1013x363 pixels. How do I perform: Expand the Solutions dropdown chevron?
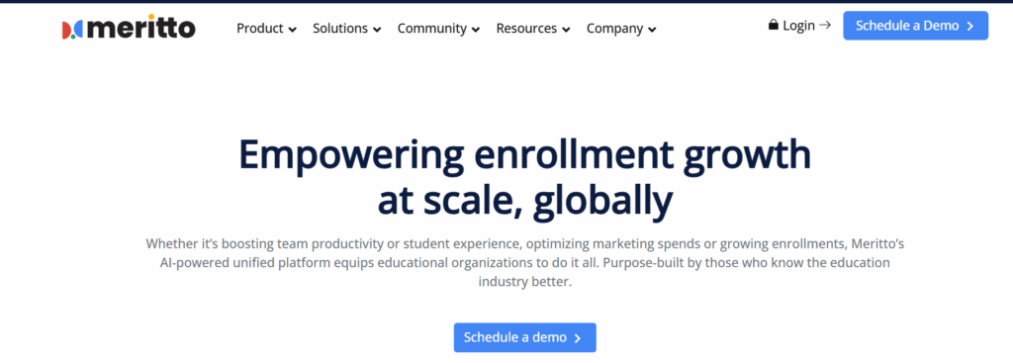tap(377, 30)
